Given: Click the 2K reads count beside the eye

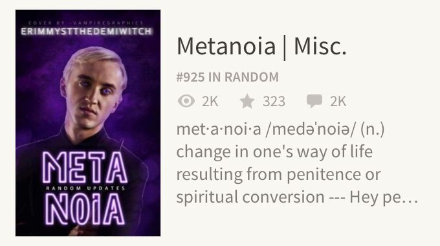Looking at the screenshot, I should point(210,102).
